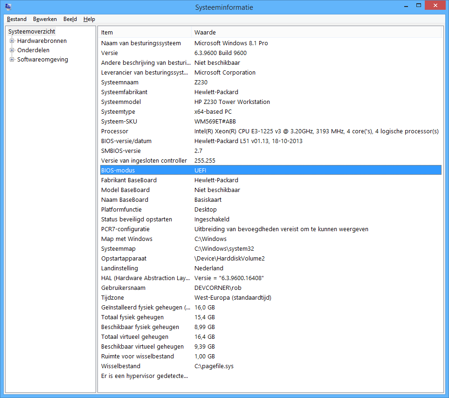The image size is (449, 398).
Task: Select the value 'C:\pagefile.sys'
Action: click(x=214, y=366)
